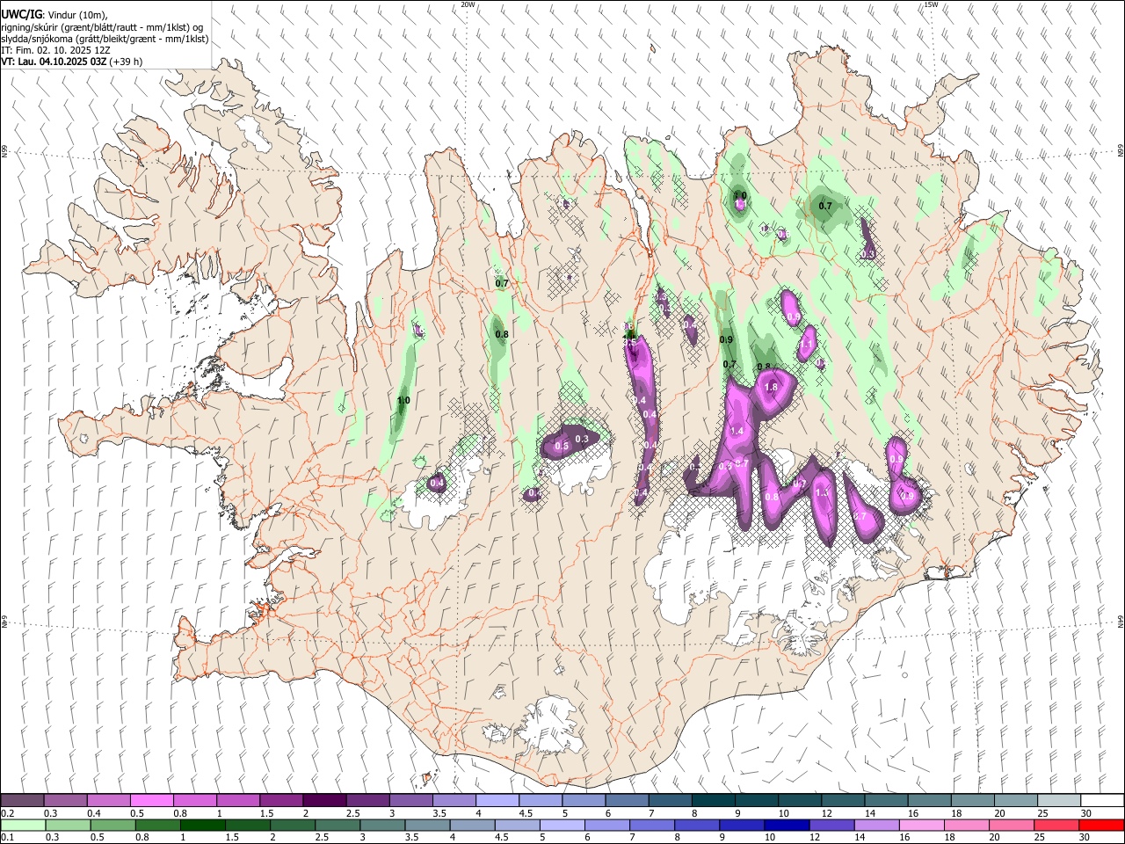Select the grey-purple 0.2–0.3 snow swatch

[x=23, y=800]
